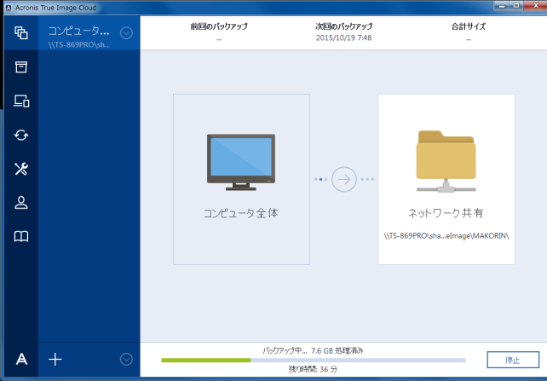The width and height of the screenshot is (547, 381).
Task: Open the Backup section icon in sidebar
Action: point(21,32)
